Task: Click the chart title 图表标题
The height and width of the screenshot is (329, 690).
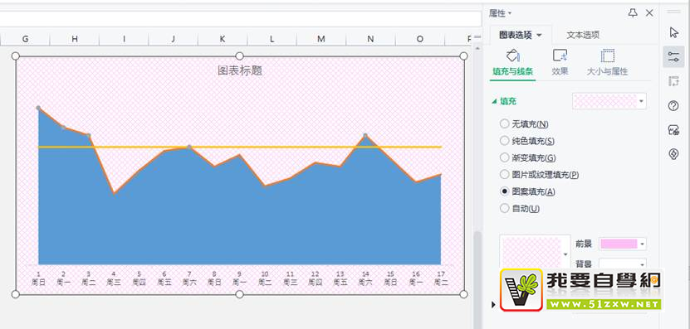Action: coord(240,70)
